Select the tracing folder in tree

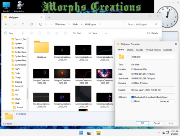[18, 82]
